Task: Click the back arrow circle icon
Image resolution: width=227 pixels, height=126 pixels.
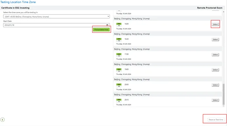Action: (3, 120)
